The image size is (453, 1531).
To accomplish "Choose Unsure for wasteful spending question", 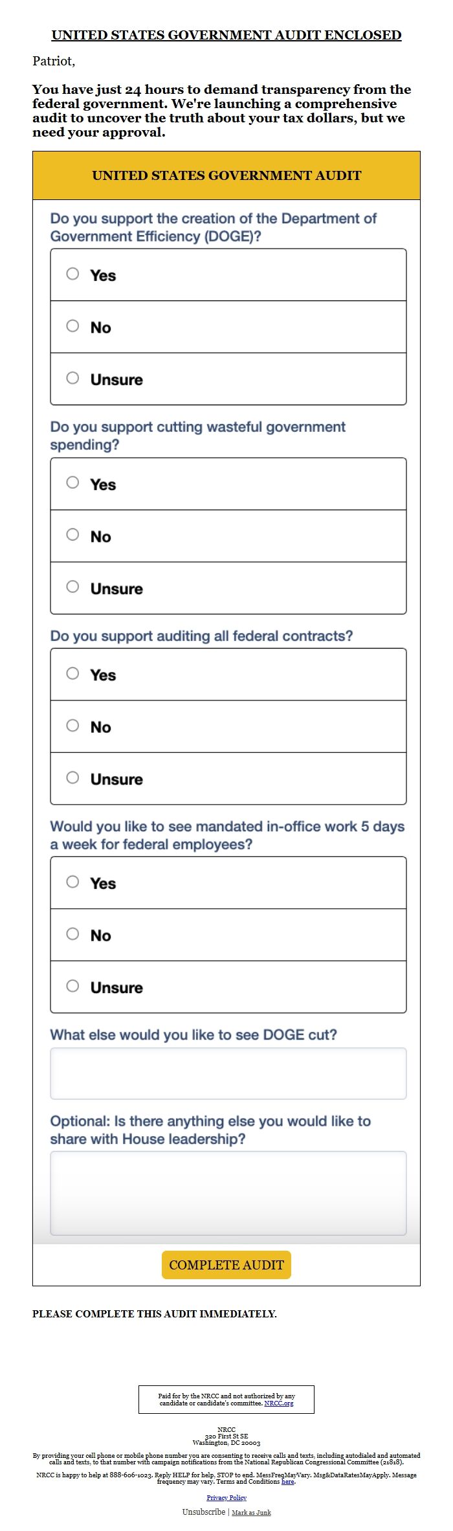I will tap(72, 587).
